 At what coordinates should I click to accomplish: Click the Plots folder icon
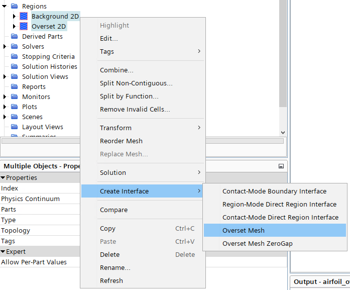14,107
